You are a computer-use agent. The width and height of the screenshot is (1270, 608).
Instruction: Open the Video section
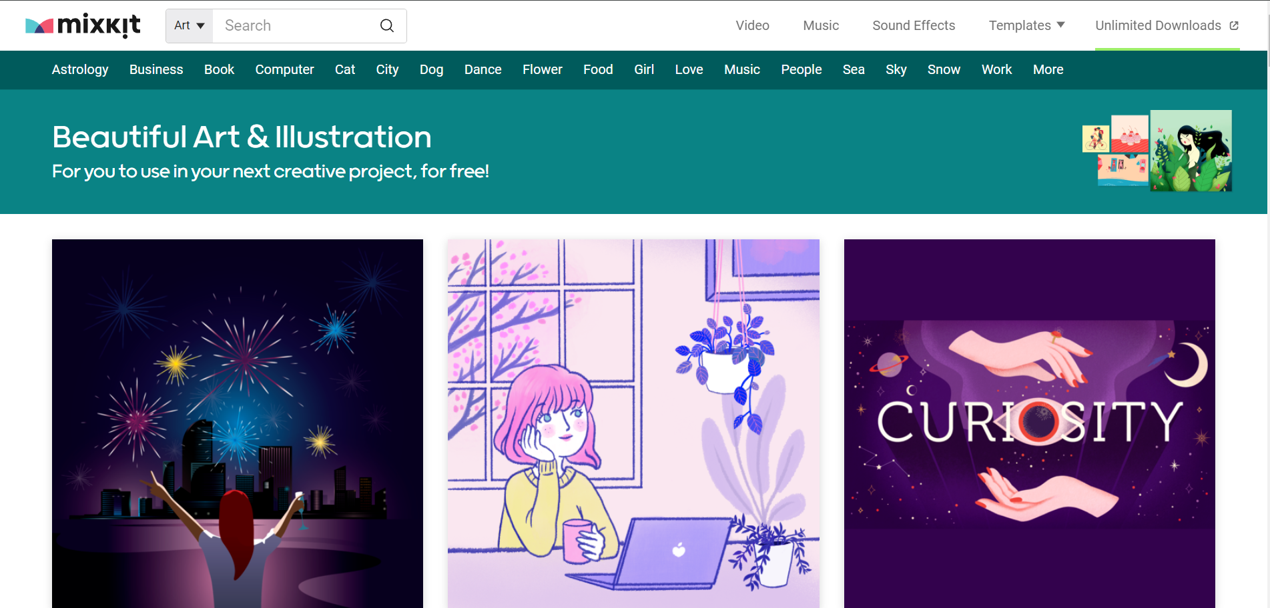(x=752, y=25)
